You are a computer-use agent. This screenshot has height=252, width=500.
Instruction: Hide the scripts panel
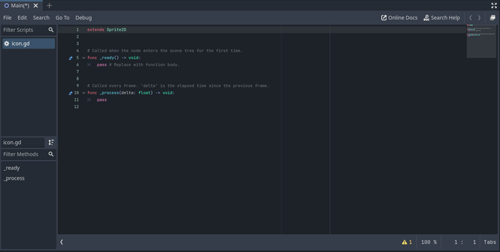62,242
